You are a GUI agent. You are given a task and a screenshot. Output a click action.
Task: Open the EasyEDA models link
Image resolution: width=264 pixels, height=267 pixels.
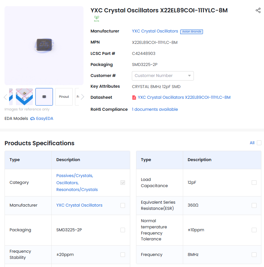pos(44,119)
